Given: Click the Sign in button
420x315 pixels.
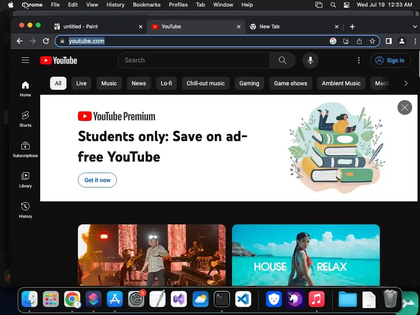Looking at the screenshot, I should click(390, 60).
